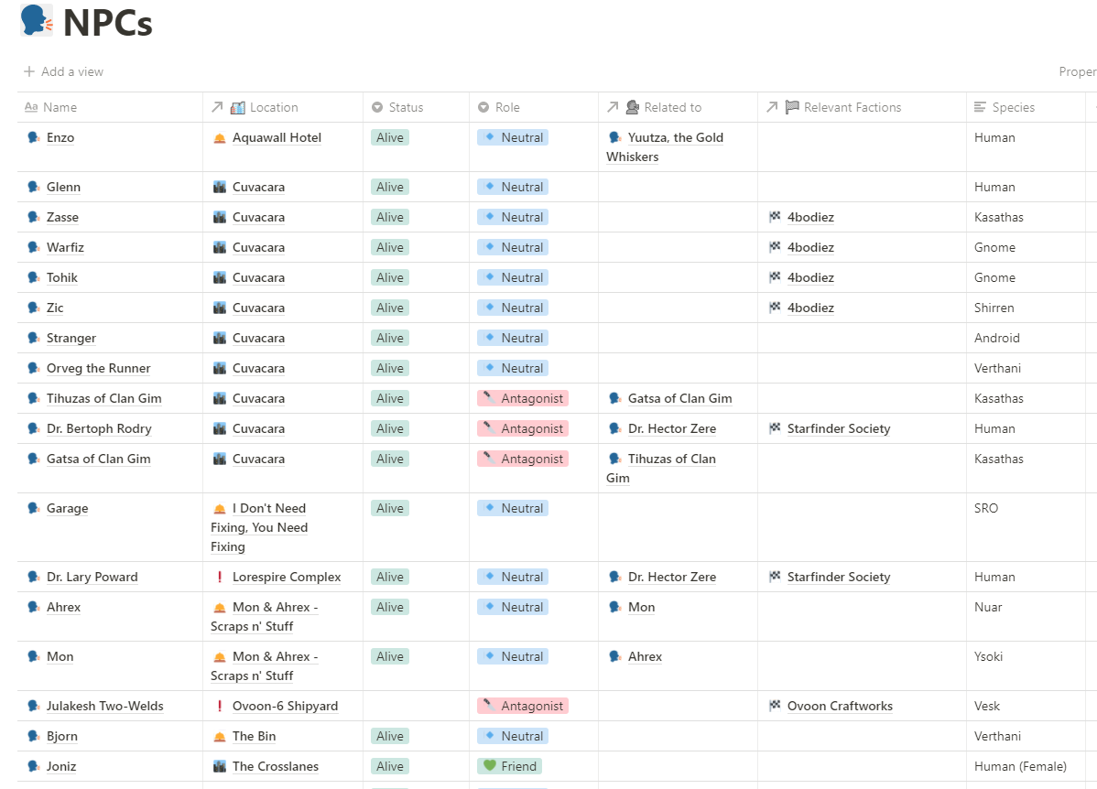Image resolution: width=1097 pixels, height=789 pixels.
Task: Click the NPCs speaking head page icon
Action: 37,20
